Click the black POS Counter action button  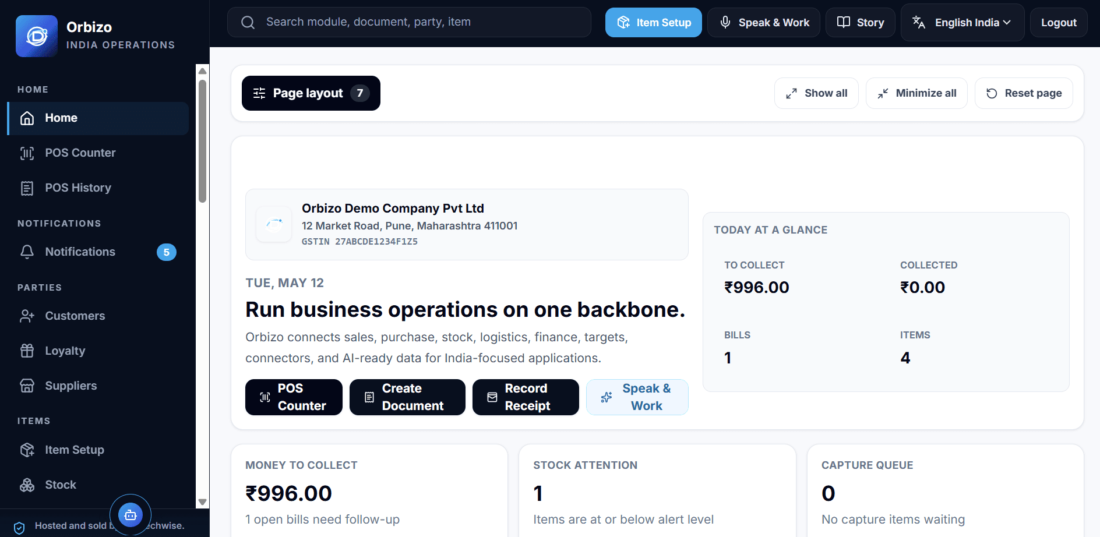(294, 397)
